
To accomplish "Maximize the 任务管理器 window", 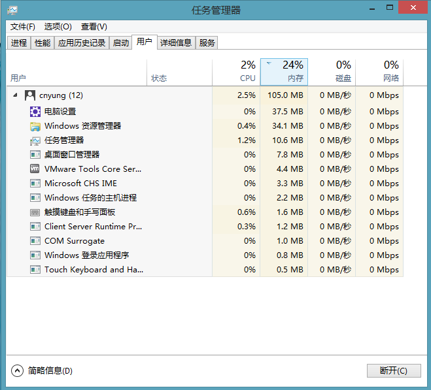I will pyautogui.click(x=390, y=8).
